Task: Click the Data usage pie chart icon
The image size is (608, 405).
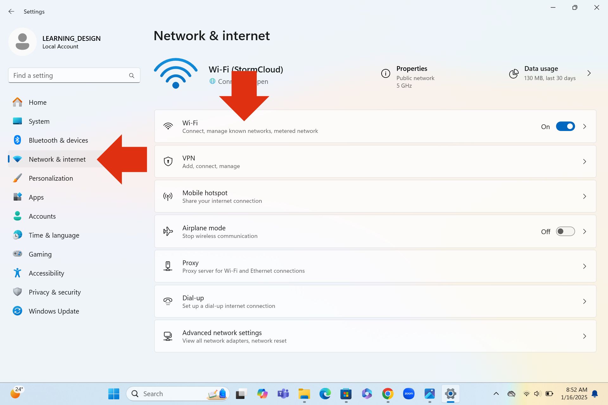Action: pyautogui.click(x=514, y=73)
